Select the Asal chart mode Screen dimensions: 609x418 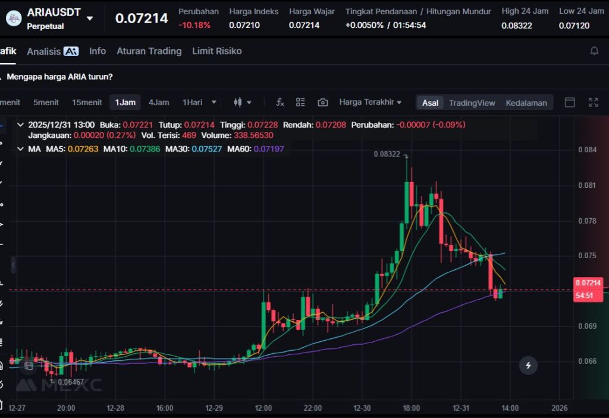pyautogui.click(x=430, y=103)
